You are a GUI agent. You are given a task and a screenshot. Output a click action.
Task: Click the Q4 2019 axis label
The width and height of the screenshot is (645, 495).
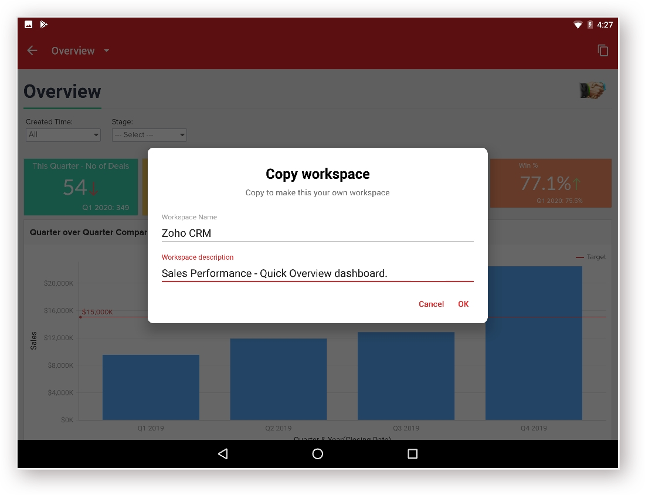534,428
